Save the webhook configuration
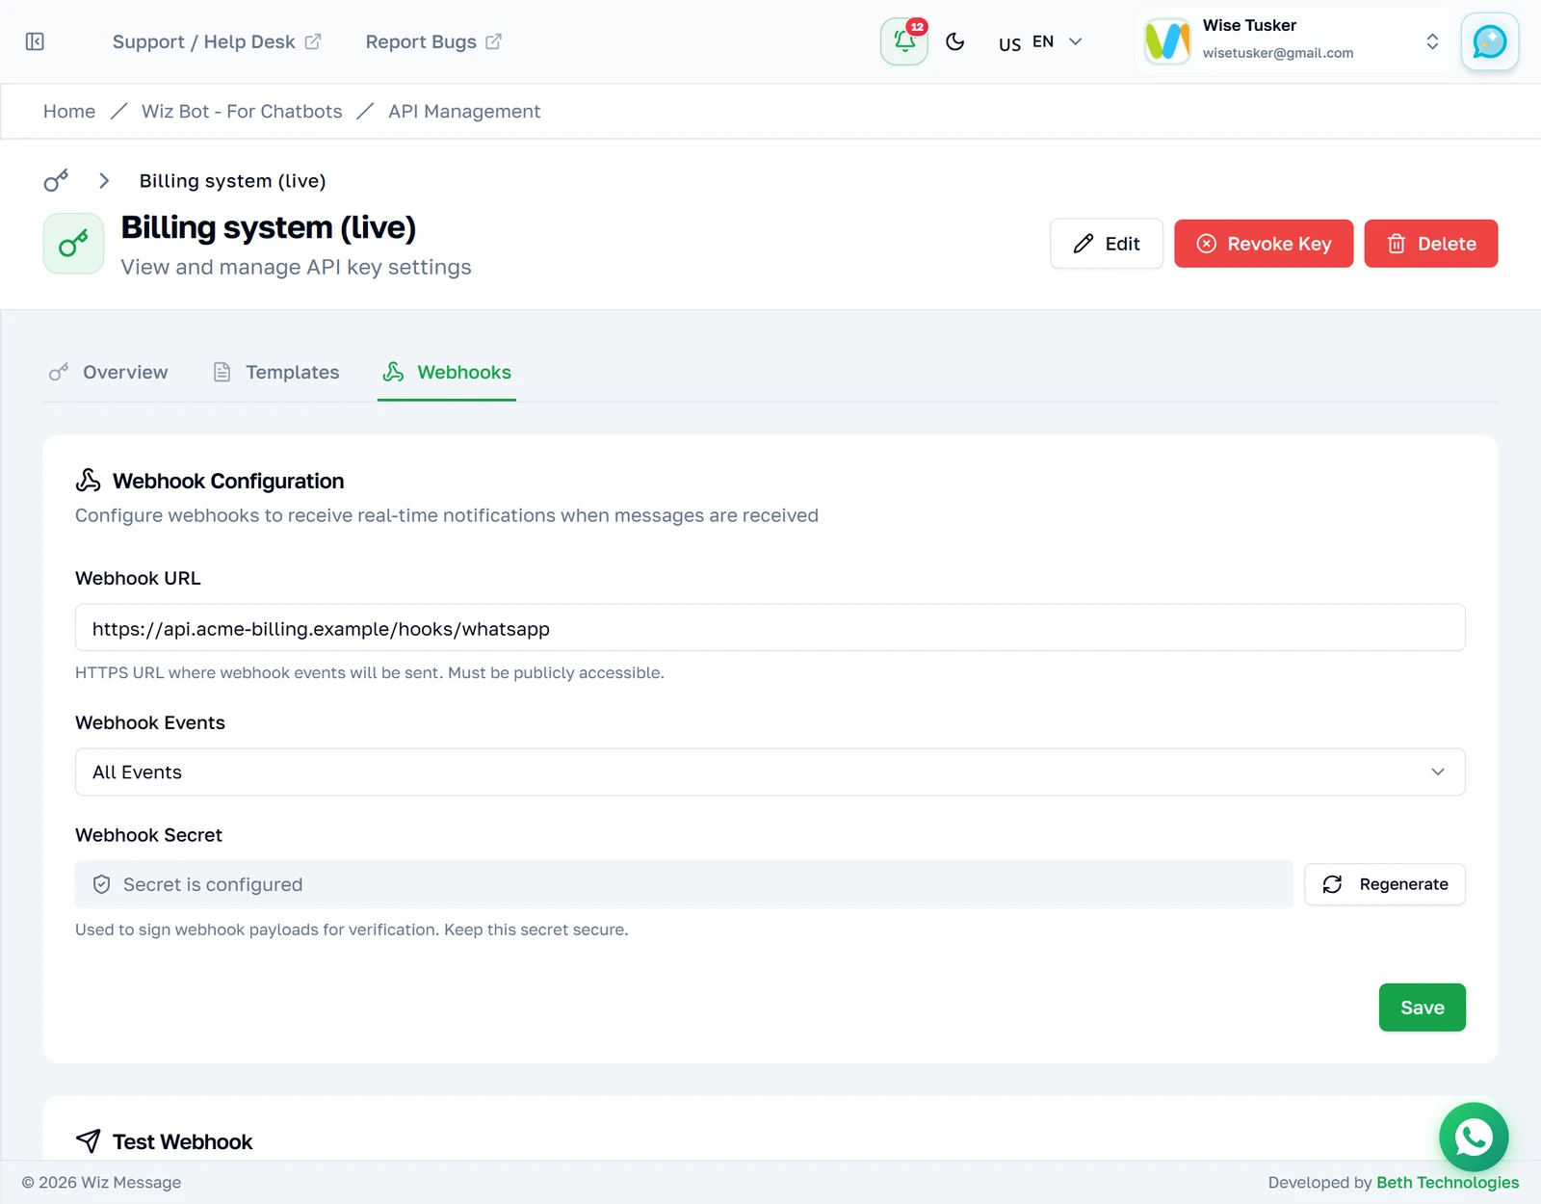Image resolution: width=1541 pixels, height=1204 pixels. click(1423, 1008)
